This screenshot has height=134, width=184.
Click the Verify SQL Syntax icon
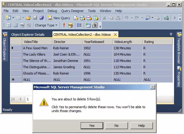[x=70, y=25]
